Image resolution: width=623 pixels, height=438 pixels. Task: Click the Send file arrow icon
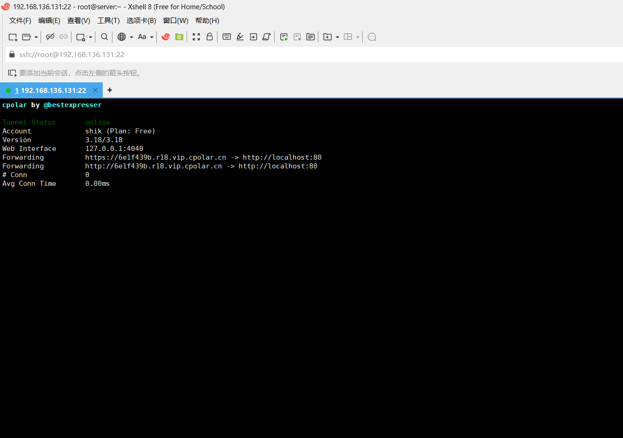click(253, 37)
